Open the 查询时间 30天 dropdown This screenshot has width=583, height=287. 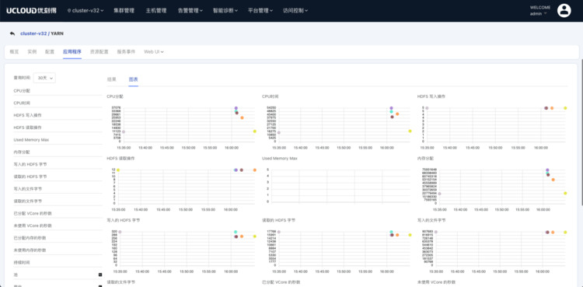[44, 78]
